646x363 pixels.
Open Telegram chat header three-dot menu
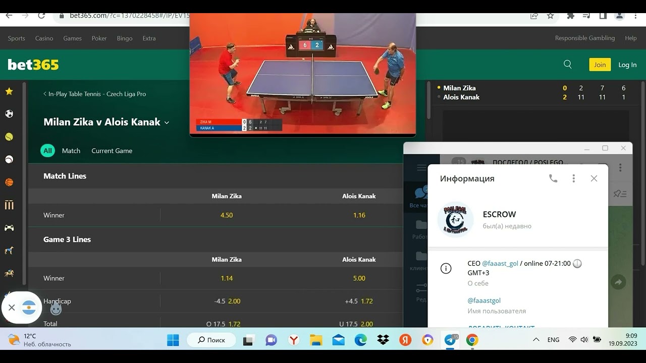[620, 168]
